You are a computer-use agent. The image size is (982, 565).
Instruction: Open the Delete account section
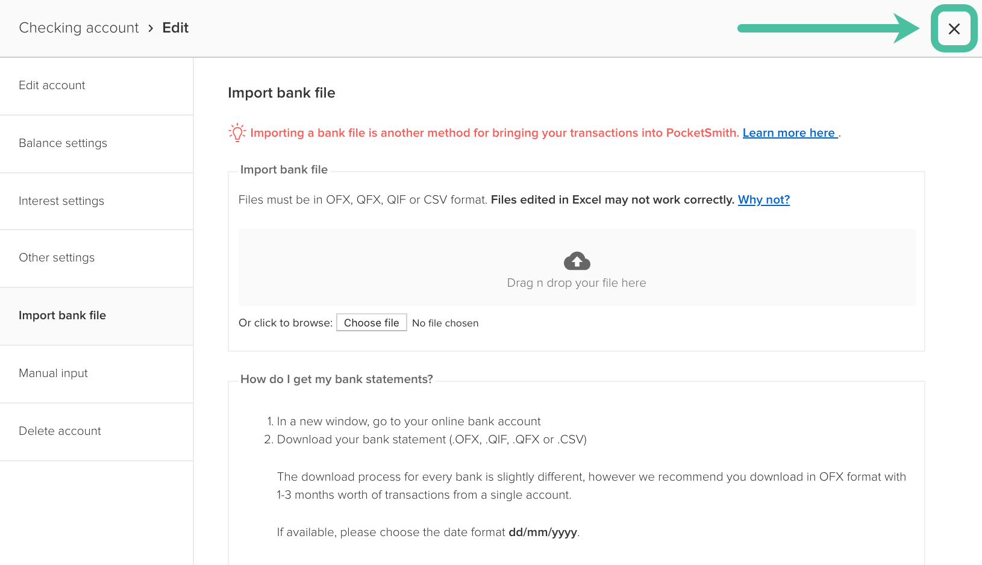96,432
